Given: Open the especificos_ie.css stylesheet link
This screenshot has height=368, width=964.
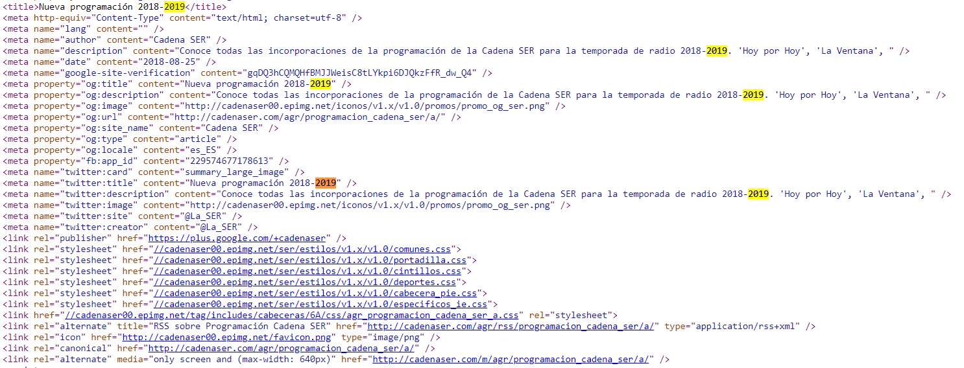Looking at the screenshot, I should pyautogui.click(x=320, y=304).
